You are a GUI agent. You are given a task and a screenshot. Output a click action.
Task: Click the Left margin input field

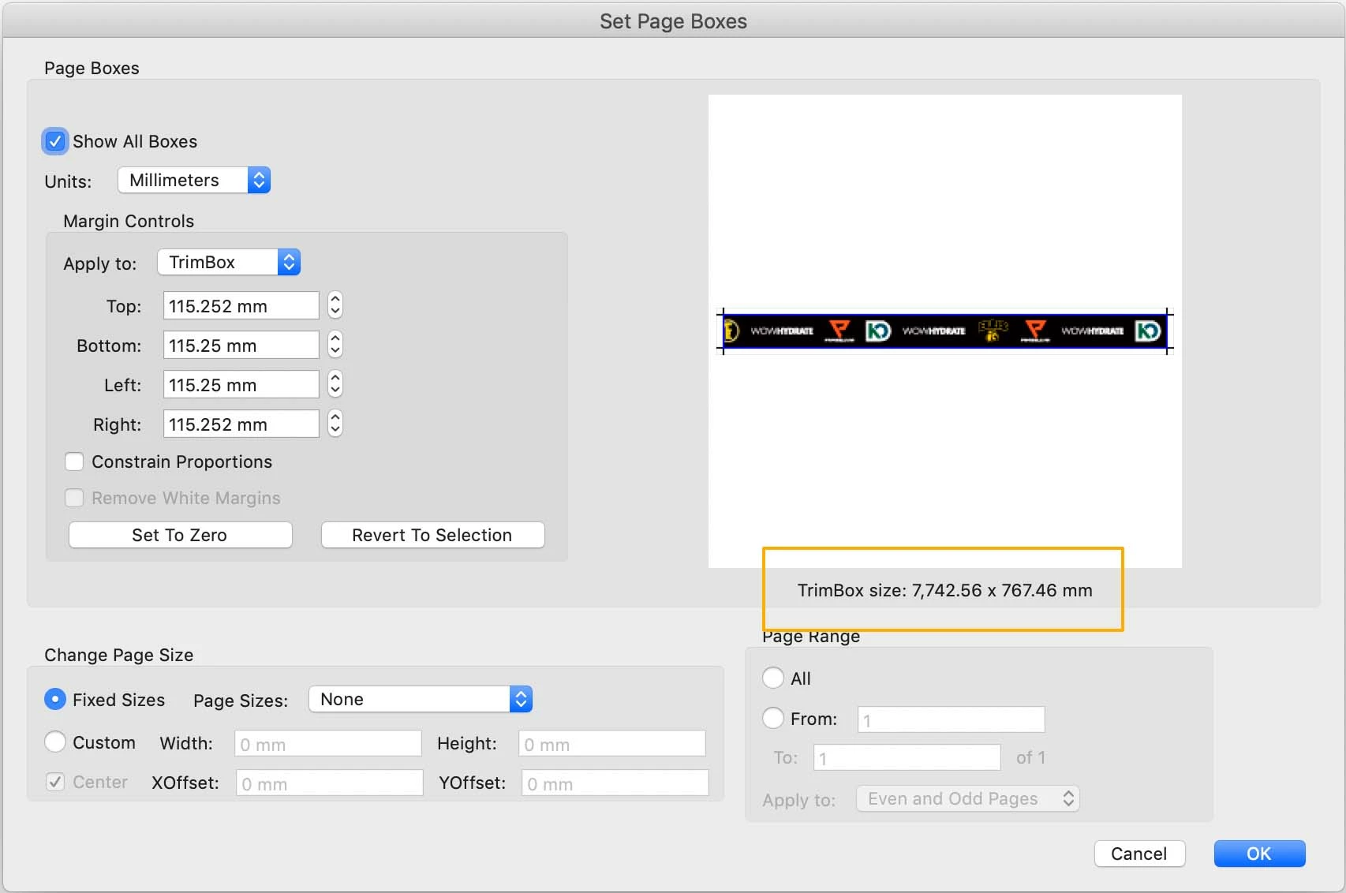click(x=241, y=385)
